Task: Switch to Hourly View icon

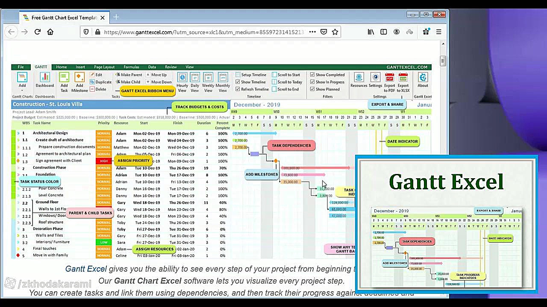Action: tap(182, 77)
